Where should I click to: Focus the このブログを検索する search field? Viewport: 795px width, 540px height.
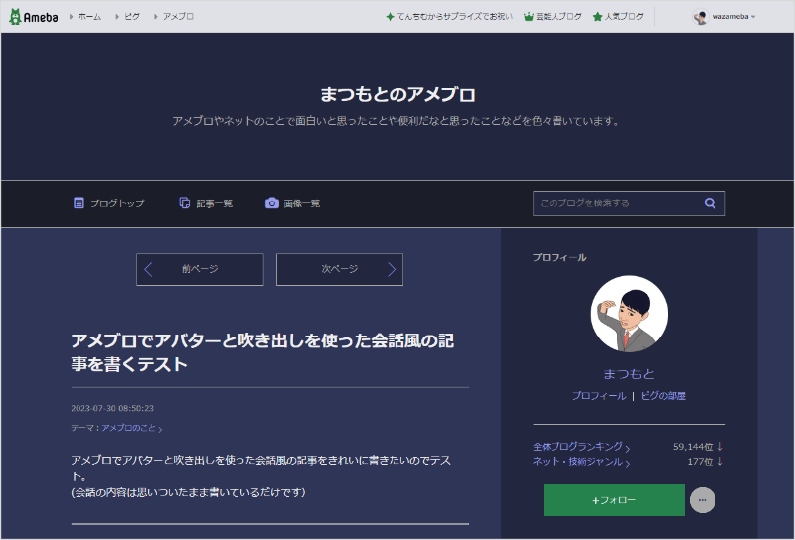click(614, 203)
